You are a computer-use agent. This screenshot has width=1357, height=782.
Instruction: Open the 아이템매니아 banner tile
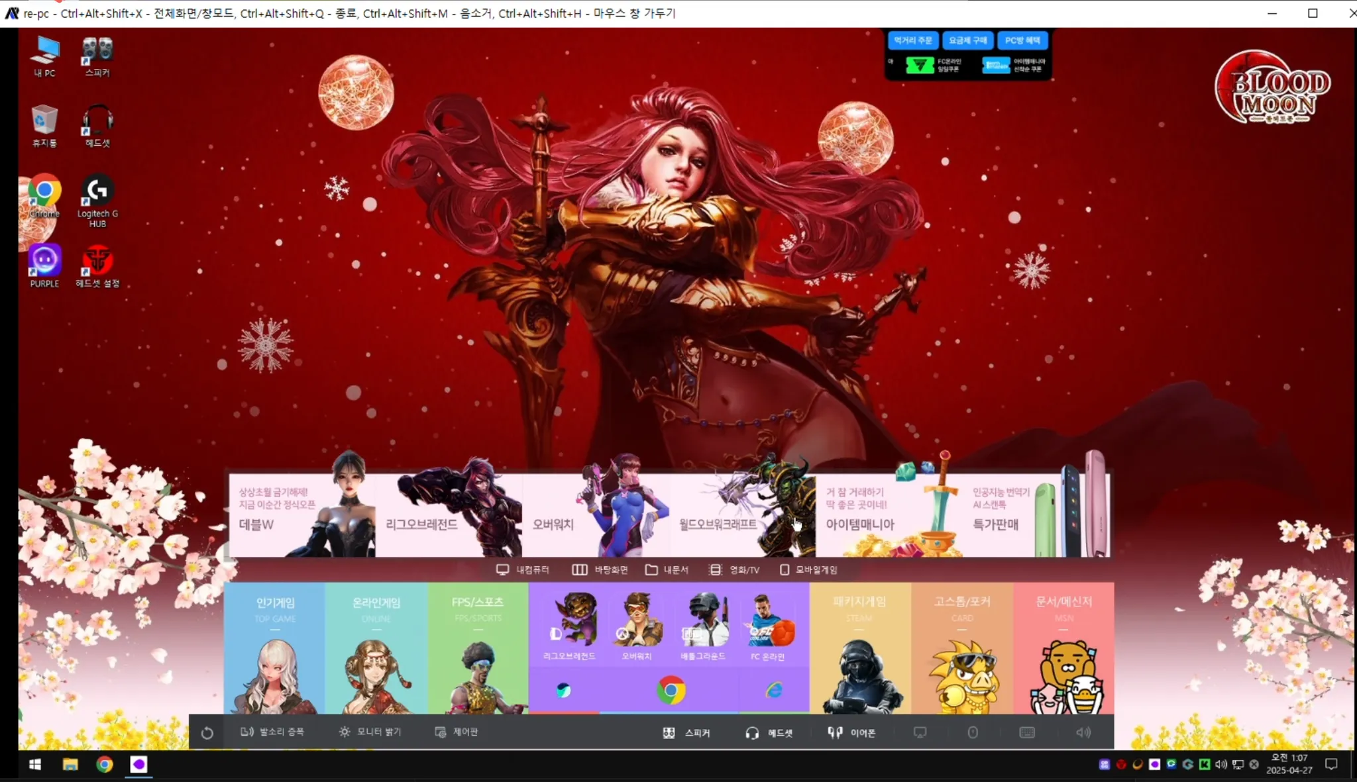click(x=889, y=515)
